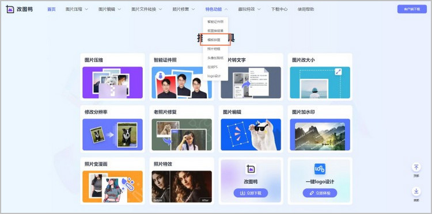Click the 图片压缩 card title

(x=94, y=60)
